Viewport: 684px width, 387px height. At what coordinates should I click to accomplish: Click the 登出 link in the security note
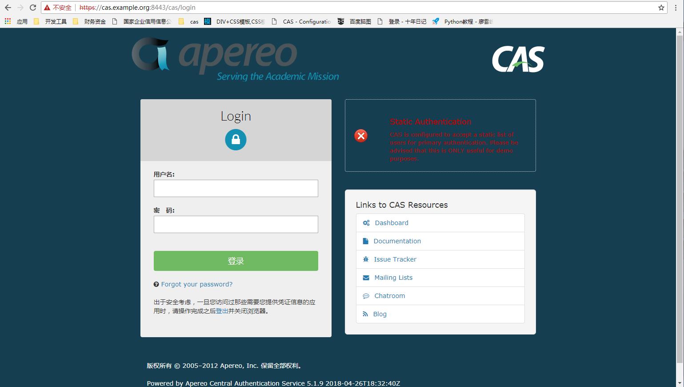coord(222,311)
